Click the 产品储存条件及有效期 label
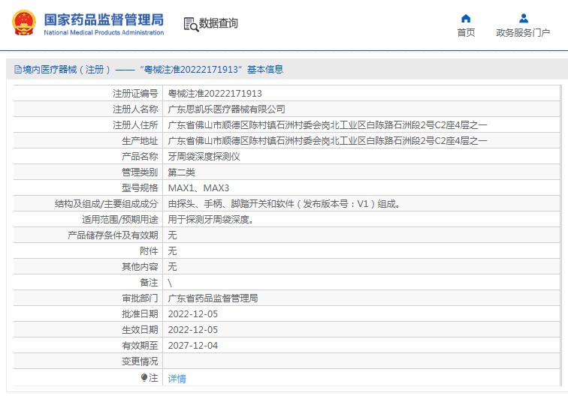568x396 pixels. 113,235
